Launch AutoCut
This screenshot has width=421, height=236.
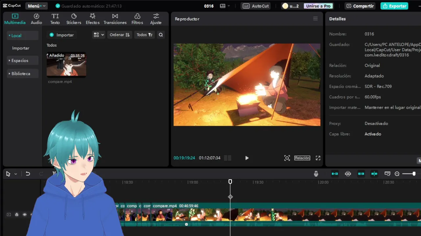pos(256,6)
